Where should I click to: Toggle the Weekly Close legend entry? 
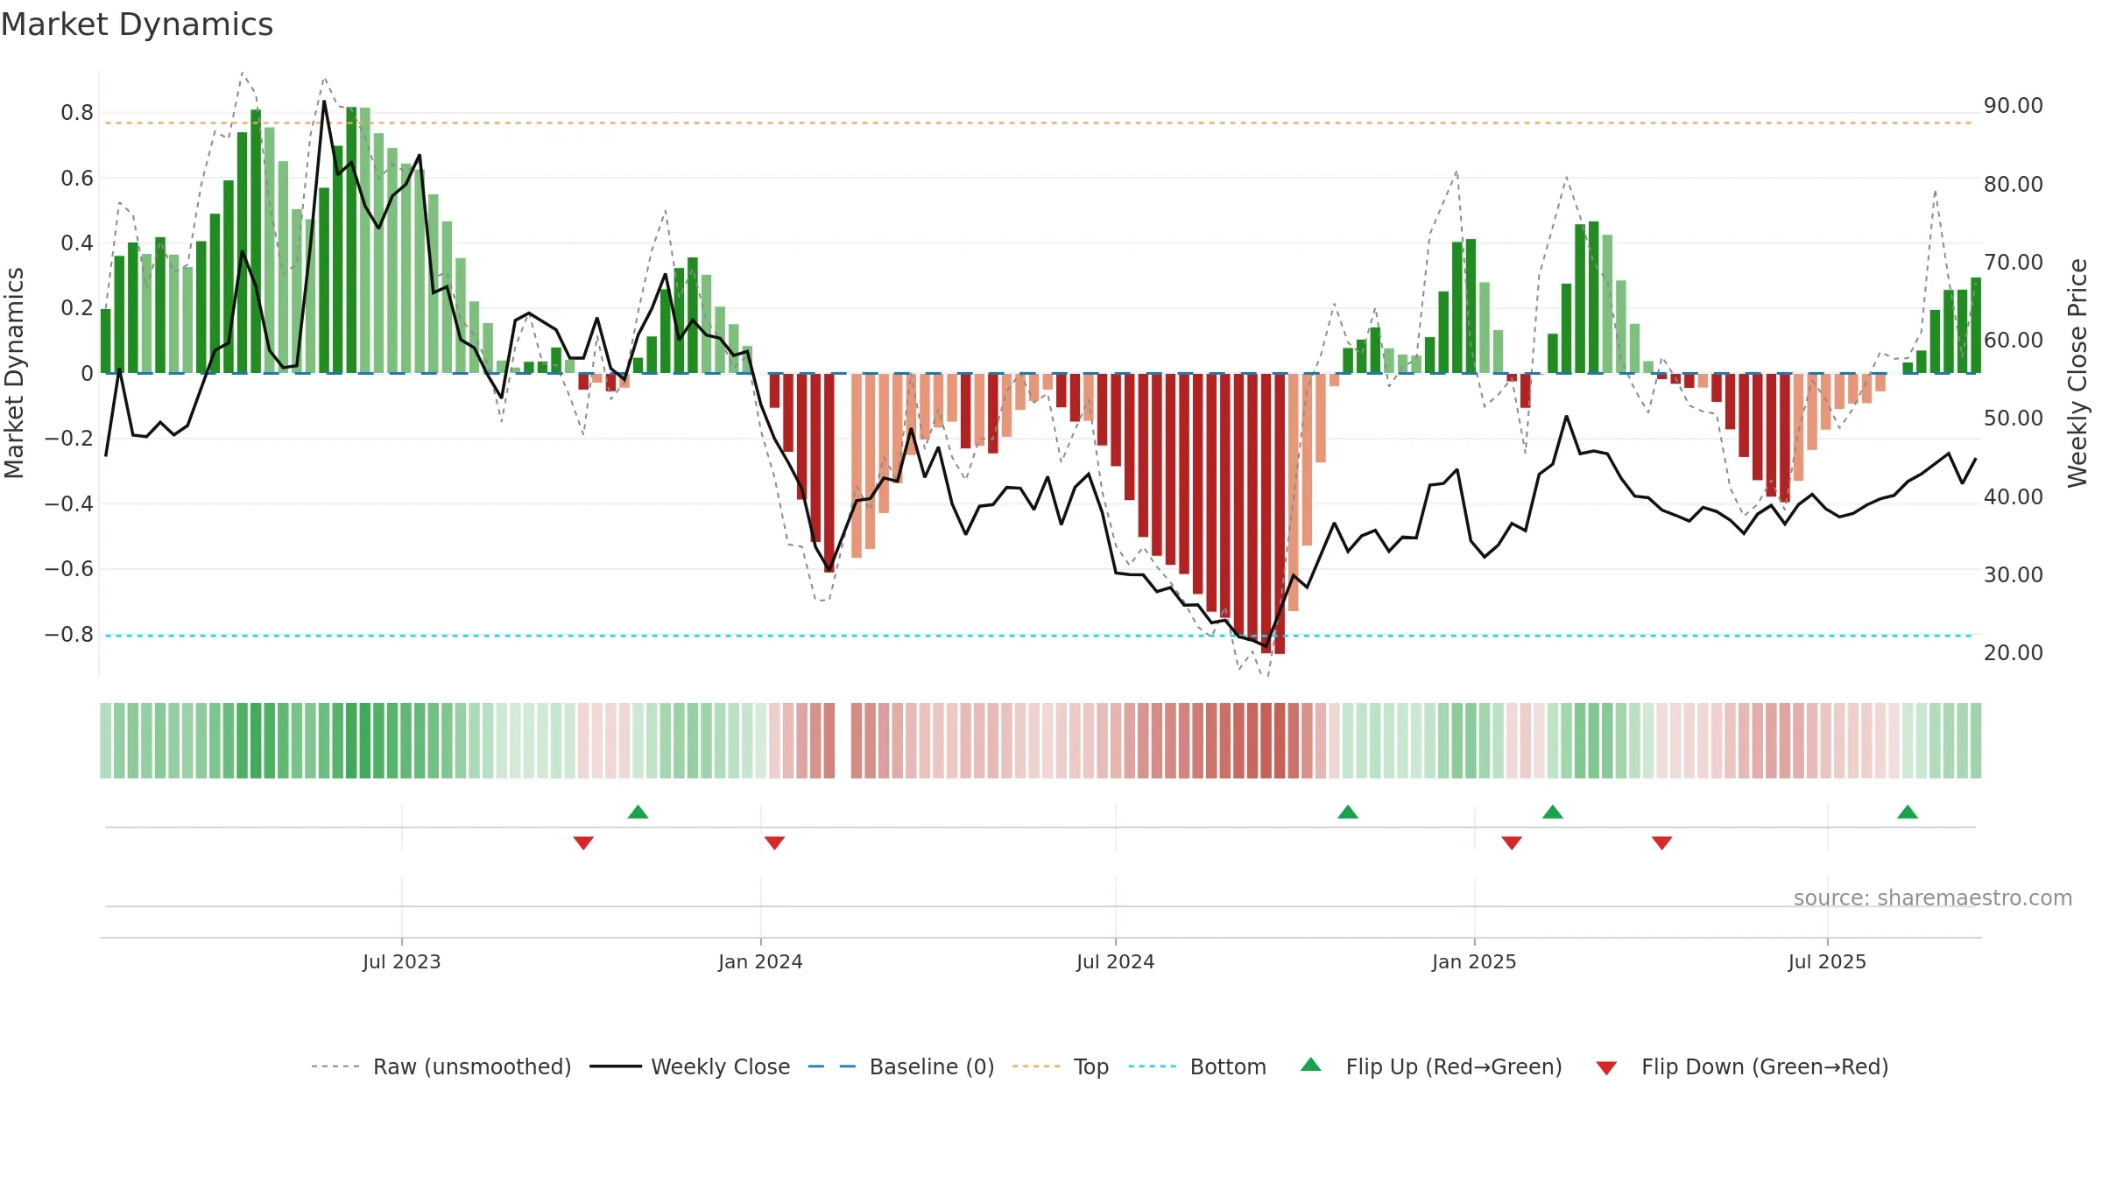[690, 1066]
